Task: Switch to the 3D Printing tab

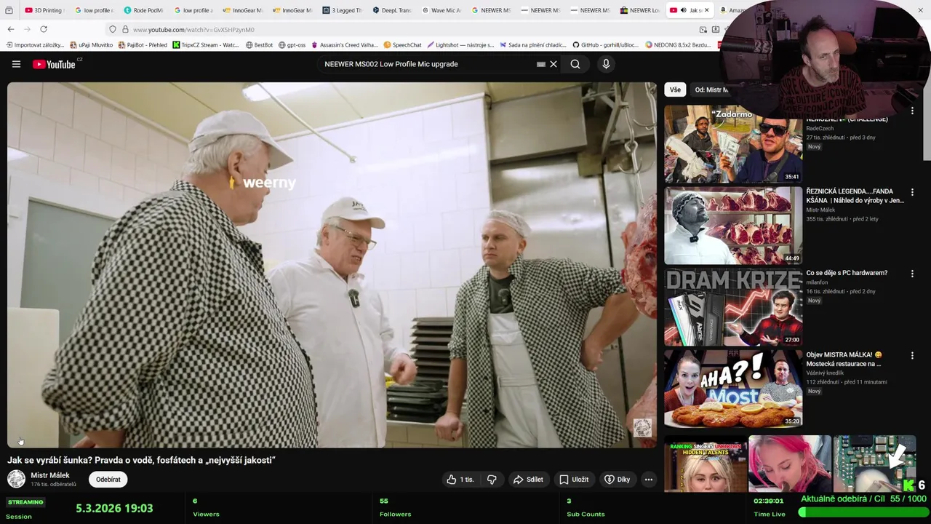Action: pos(44,10)
